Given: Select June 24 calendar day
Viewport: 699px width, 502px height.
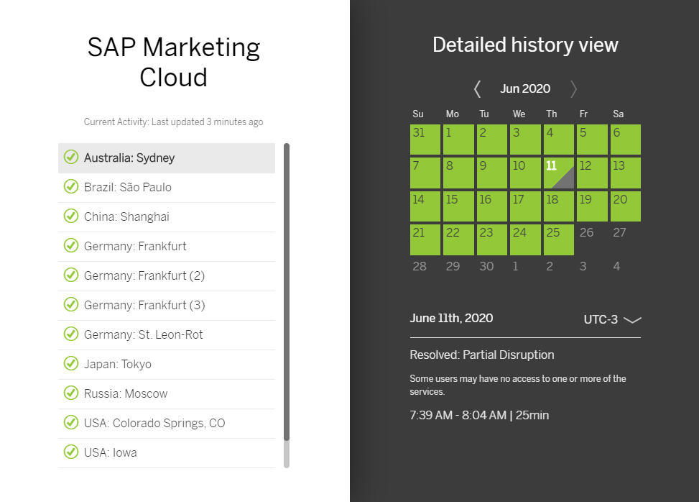Looking at the screenshot, I should point(525,239).
